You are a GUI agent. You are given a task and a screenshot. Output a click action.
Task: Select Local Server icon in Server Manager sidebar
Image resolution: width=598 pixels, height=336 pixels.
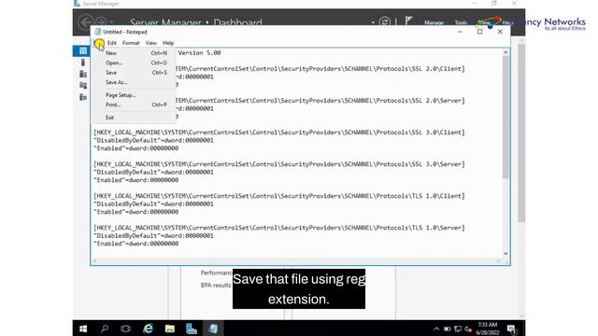pyautogui.click(x=83, y=63)
